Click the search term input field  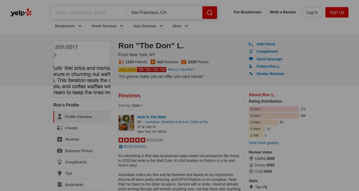click(x=89, y=13)
